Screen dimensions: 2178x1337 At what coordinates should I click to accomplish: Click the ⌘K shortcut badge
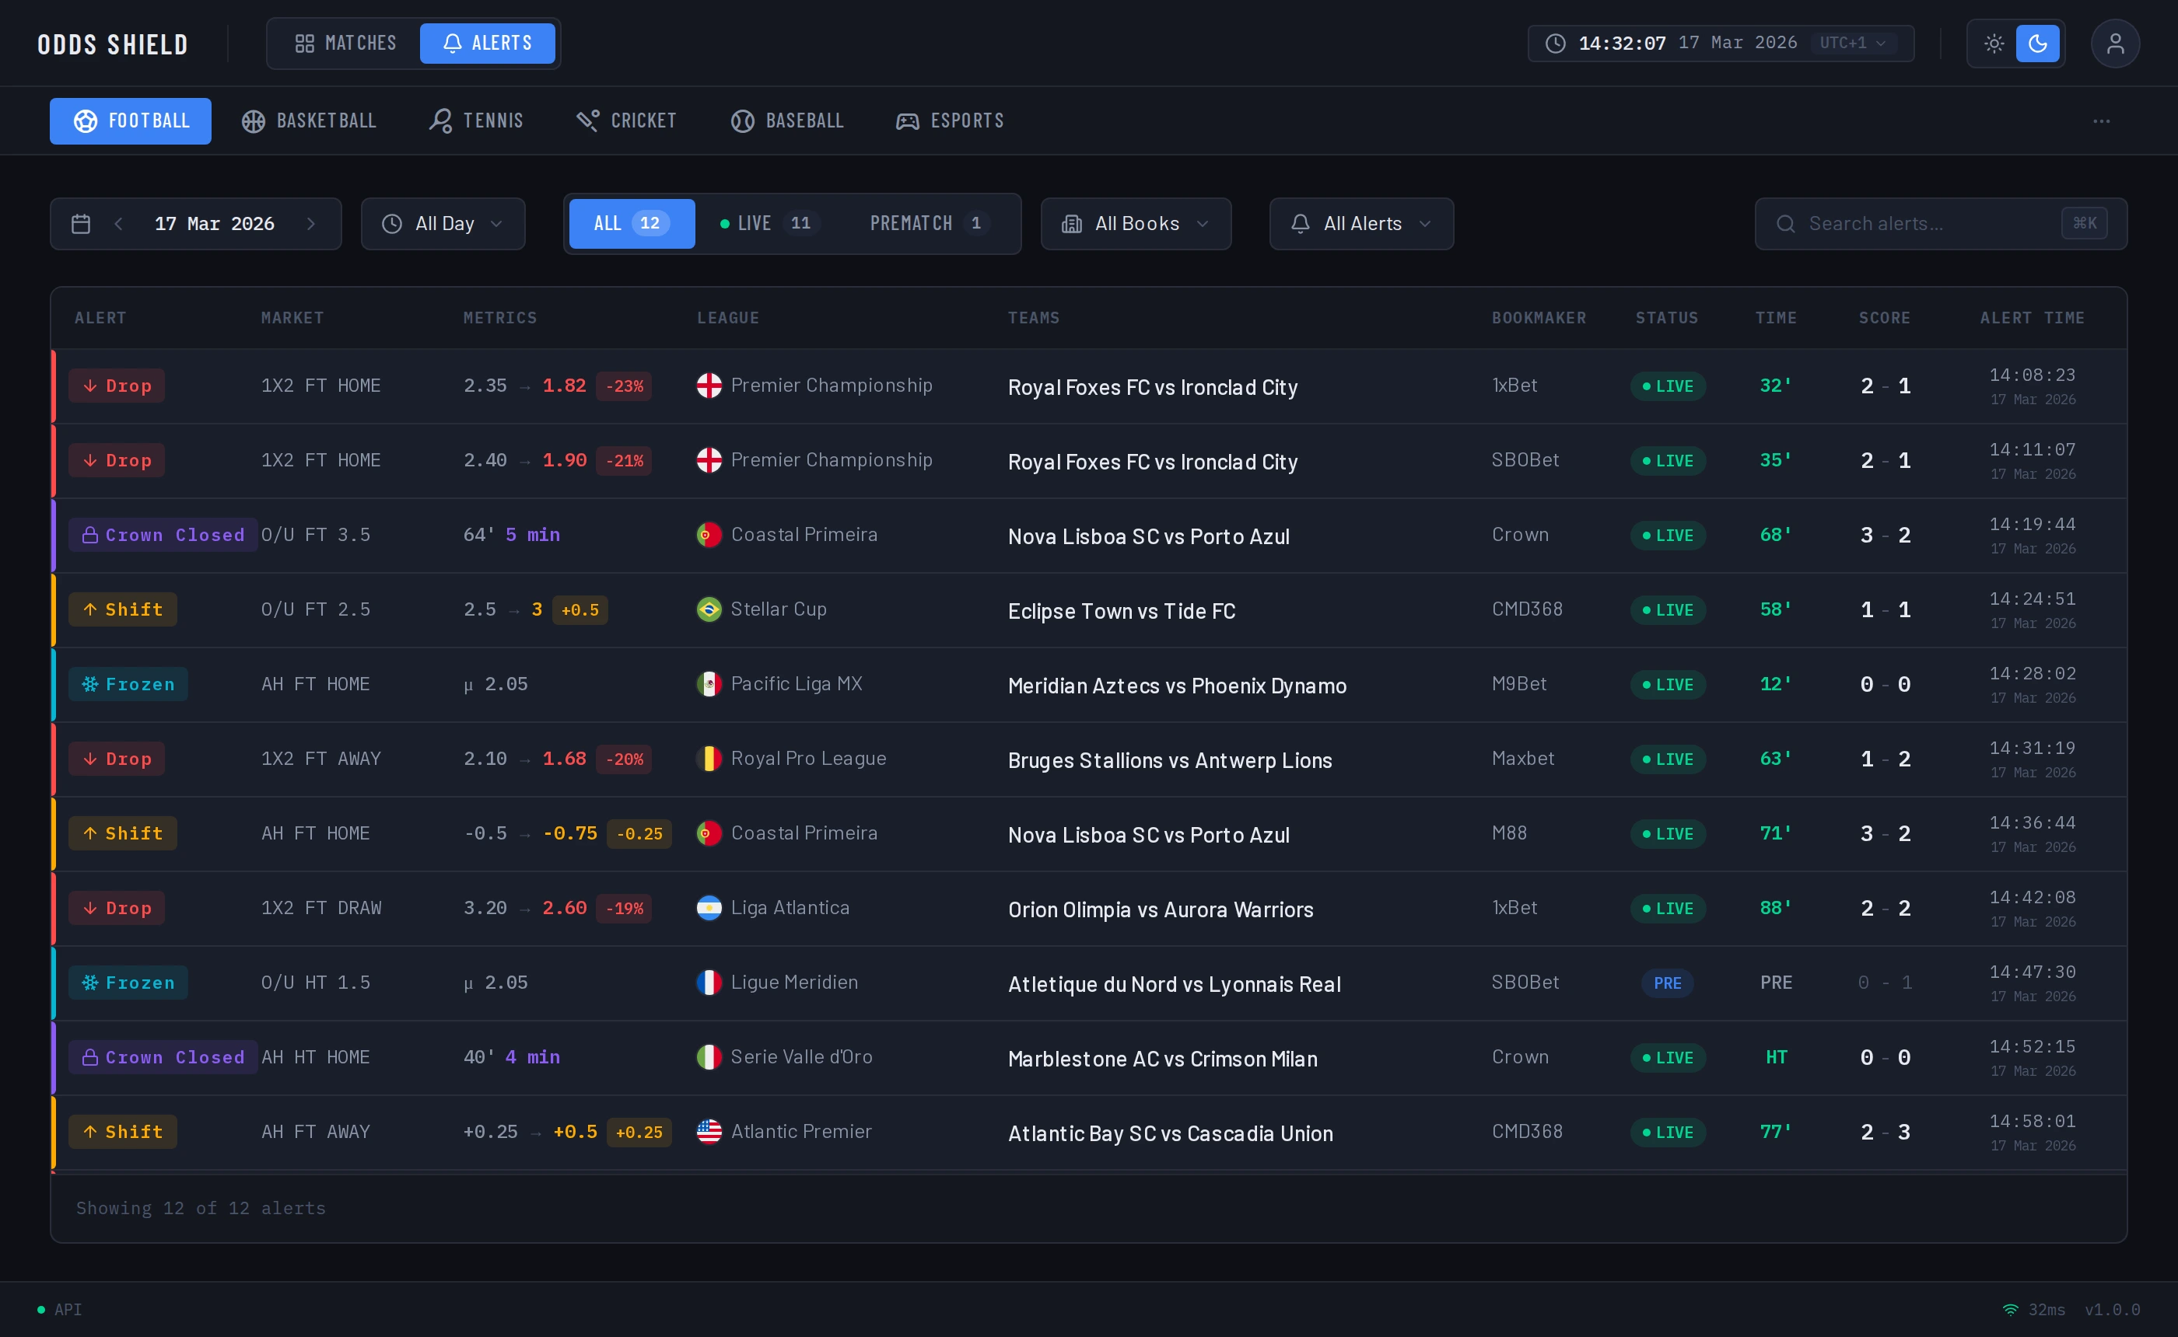pyautogui.click(x=2084, y=223)
